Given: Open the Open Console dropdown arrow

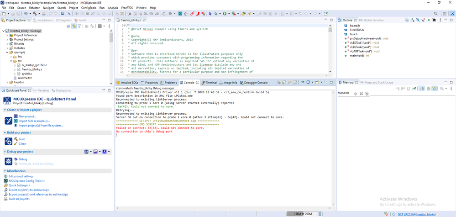Looking at the screenshot, I should (x=321, y=82).
